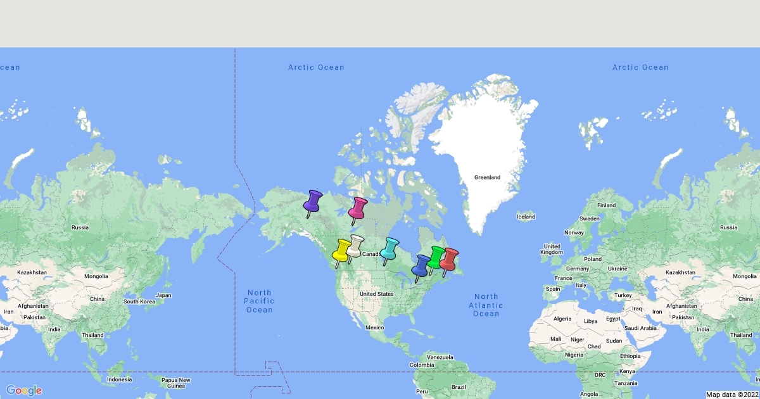Click the Map data ©2022 attribution
Viewport: 760px width, 399px height.
(x=731, y=395)
